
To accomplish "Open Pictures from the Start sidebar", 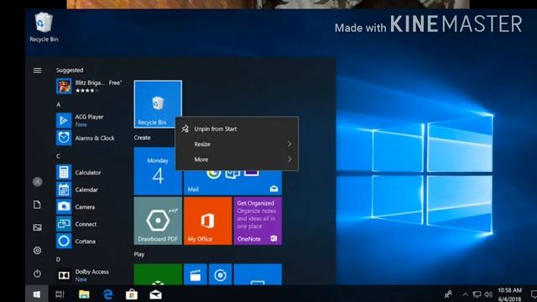I will point(37,227).
